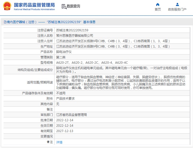Click the 生产地址 address value
The height and width of the screenshot is (148, 193).
coord(113,47)
